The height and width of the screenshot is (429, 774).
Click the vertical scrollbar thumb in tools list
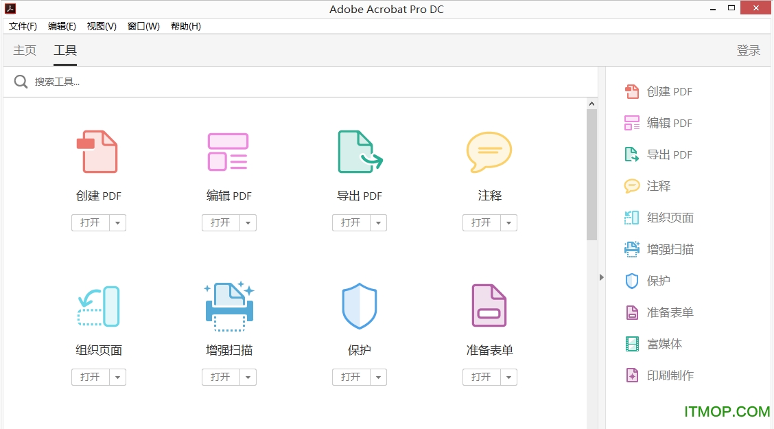pos(591,175)
